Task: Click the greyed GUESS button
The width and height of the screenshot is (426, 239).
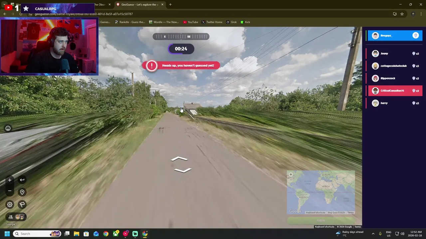Action: point(321,221)
